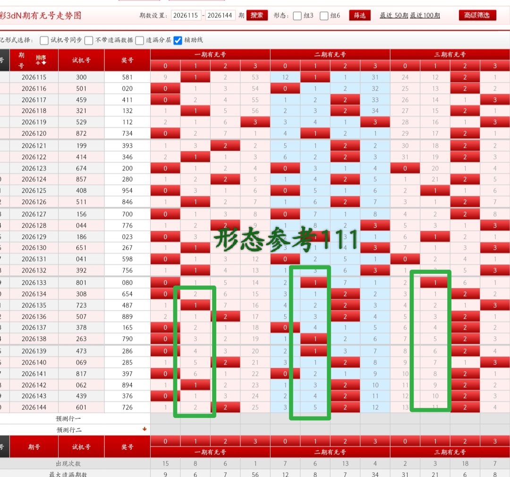Viewport: 510px width, 477px height.
Task: Select 奖号 value 726
Action: 127,408
